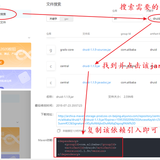The height and width of the screenshot is (160, 160).
Task: Click druid artifact-id in sources jar row
Action: click(x=154, y=50)
